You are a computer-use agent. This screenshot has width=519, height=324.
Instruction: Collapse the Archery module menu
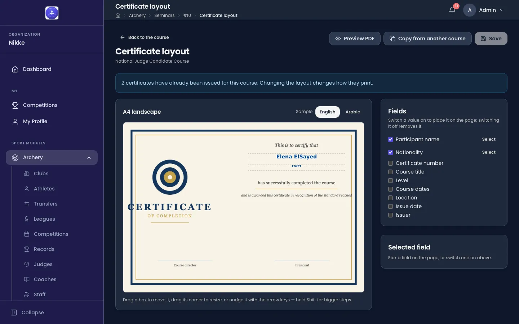coord(52,157)
